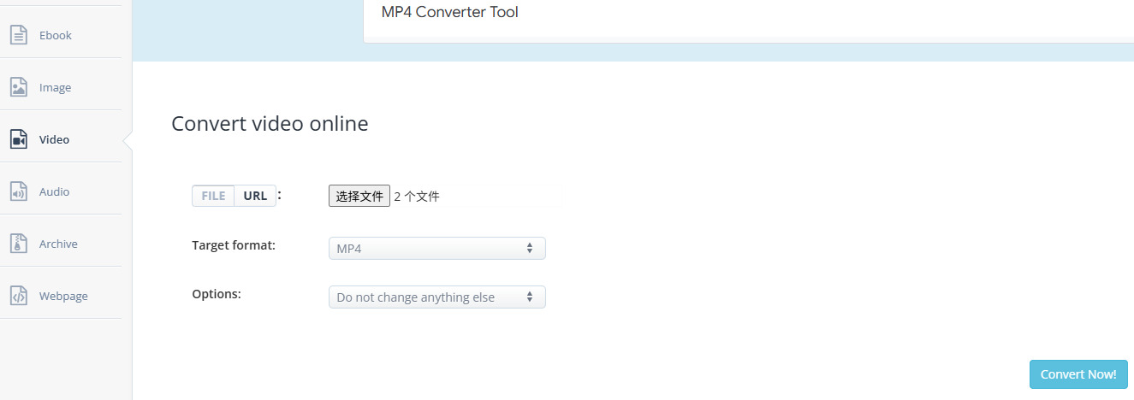Go to the Audio converter category
Viewport: 1134px width, 400px height.
[x=54, y=191]
